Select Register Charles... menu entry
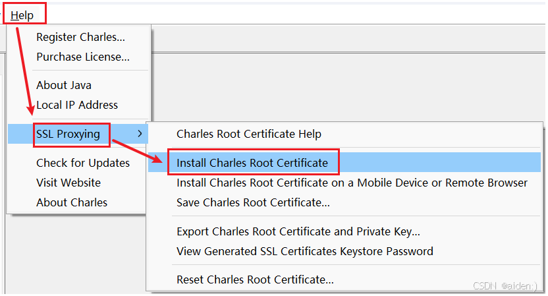 click(81, 37)
